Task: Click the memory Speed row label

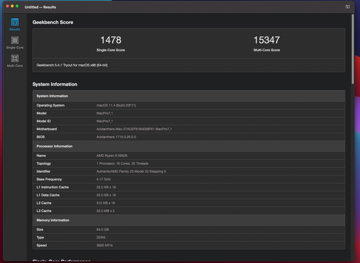Action: coord(41,245)
